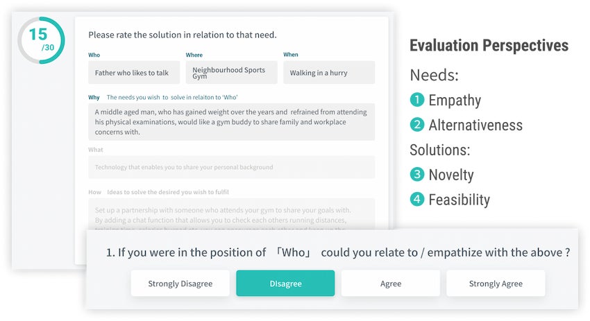Choose the Strongly Agree rating option
Screen dimensions: 590x321
coord(496,283)
